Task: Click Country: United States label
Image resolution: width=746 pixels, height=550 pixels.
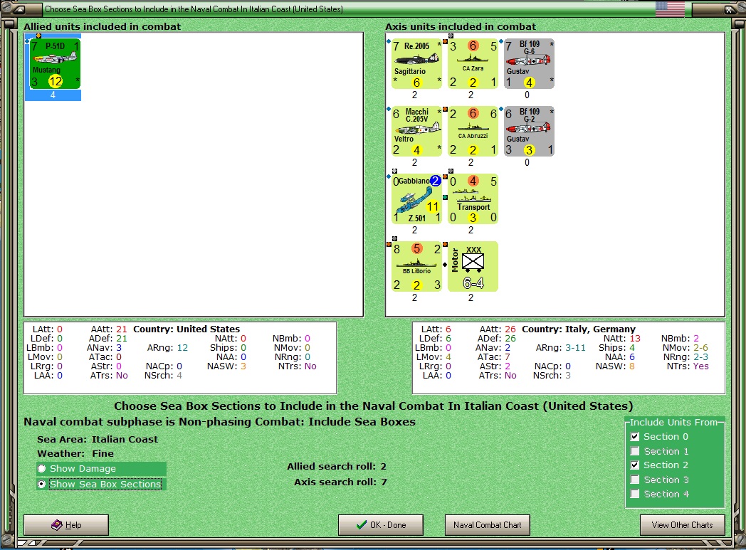Action: [x=186, y=329]
